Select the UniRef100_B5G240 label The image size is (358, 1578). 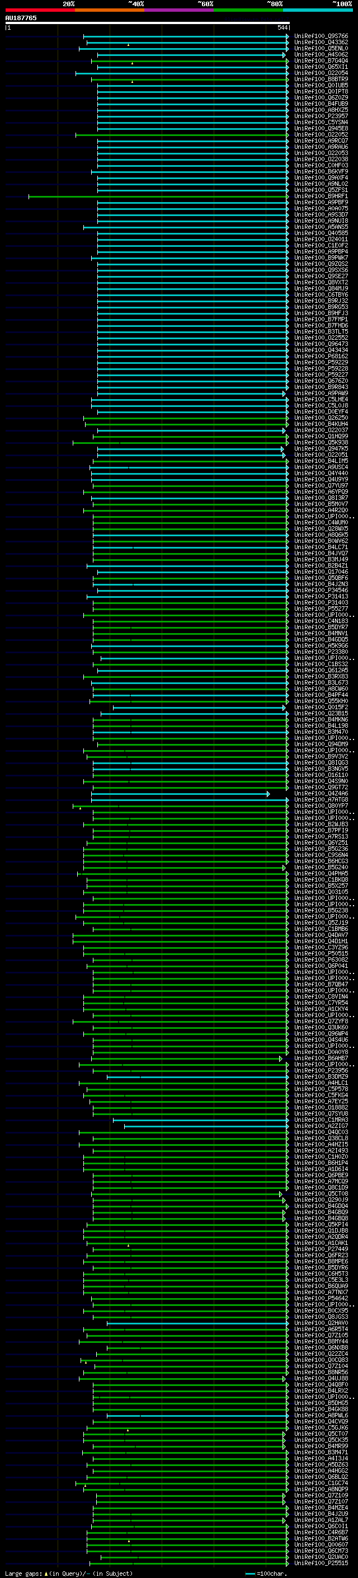(x=321, y=868)
